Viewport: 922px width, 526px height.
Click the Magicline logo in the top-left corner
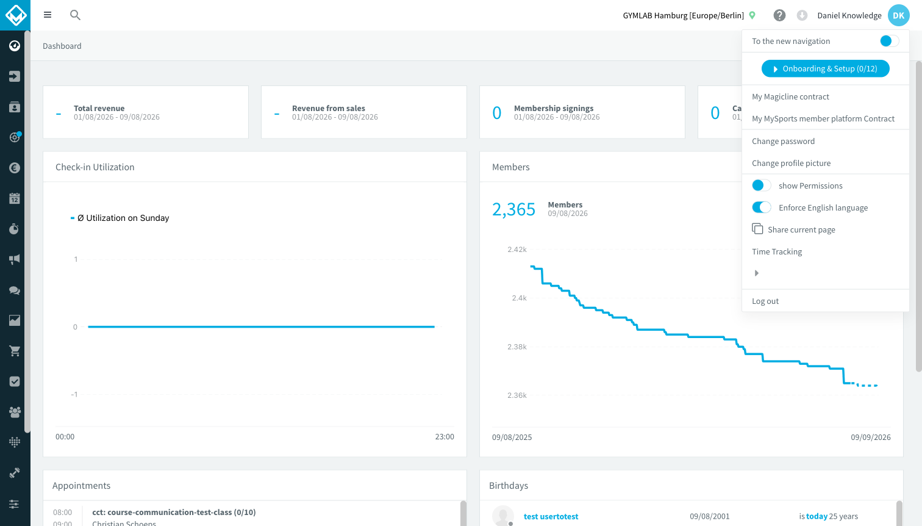click(x=15, y=15)
